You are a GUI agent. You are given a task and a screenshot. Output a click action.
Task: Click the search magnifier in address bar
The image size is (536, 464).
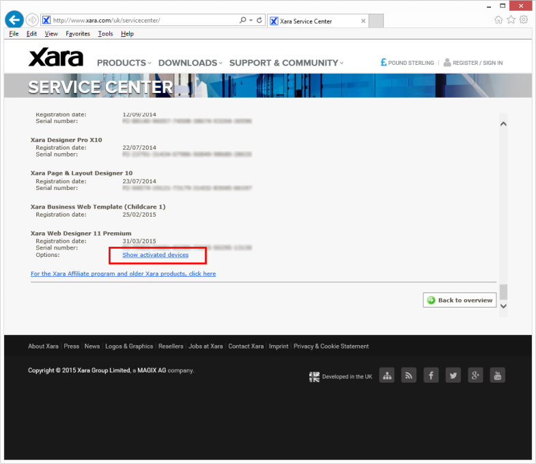coord(242,20)
